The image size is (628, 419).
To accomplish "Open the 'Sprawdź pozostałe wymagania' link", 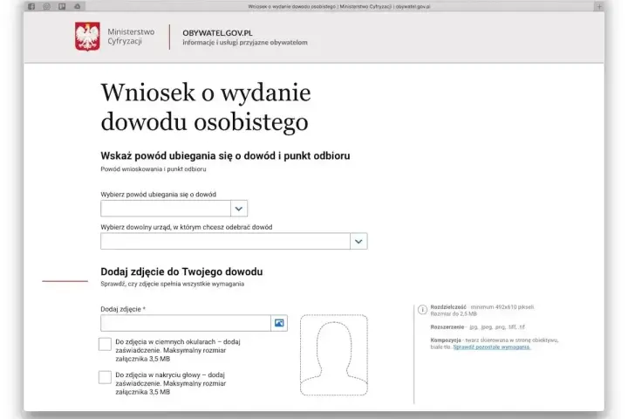I will [491, 347].
